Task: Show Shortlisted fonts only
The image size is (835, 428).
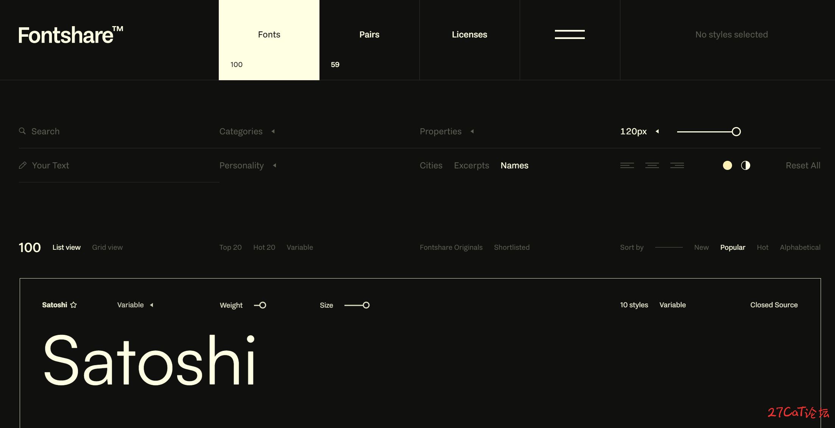Action: tap(512, 247)
